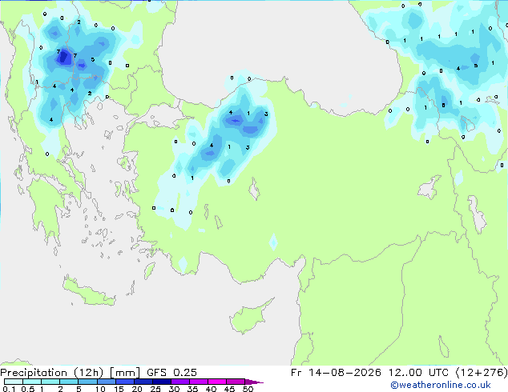Click the above-50 mm arrow at legend end
The image size is (508, 392).
[254, 382]
